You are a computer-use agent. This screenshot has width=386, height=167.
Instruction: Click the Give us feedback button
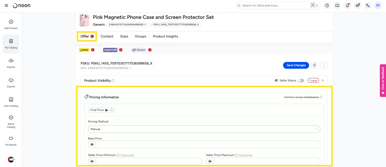(383, 80)
